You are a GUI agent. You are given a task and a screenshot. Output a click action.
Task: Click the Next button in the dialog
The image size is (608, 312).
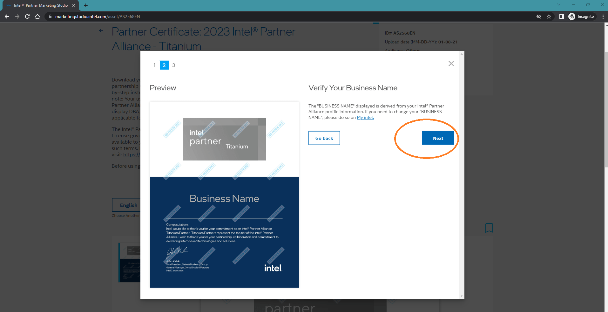[438, 138]
